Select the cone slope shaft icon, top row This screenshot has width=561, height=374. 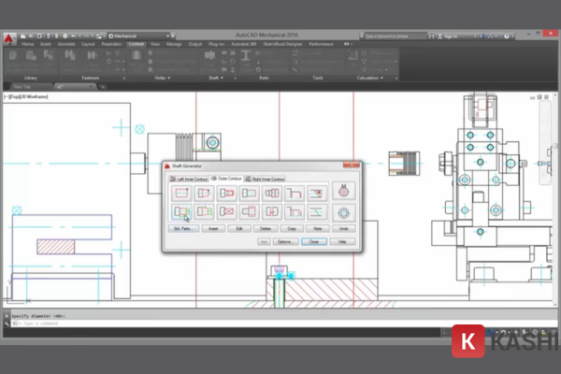point(204,194)
